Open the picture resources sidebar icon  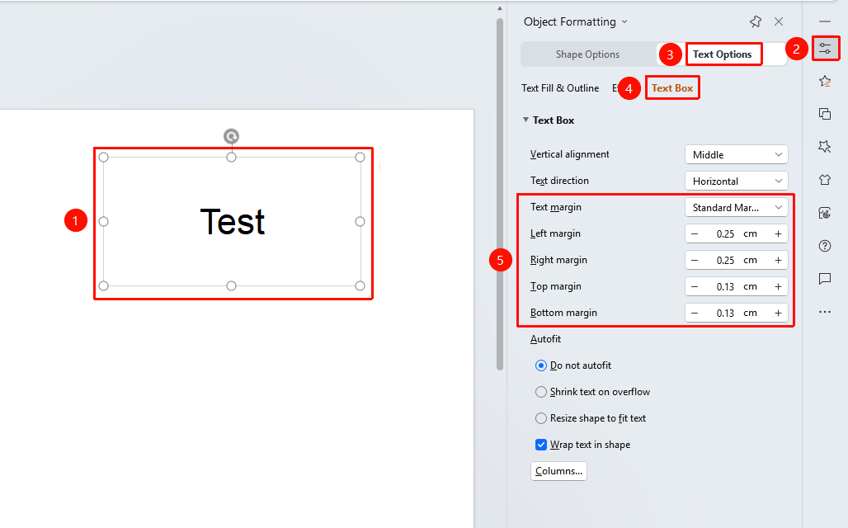coord(825,213)
